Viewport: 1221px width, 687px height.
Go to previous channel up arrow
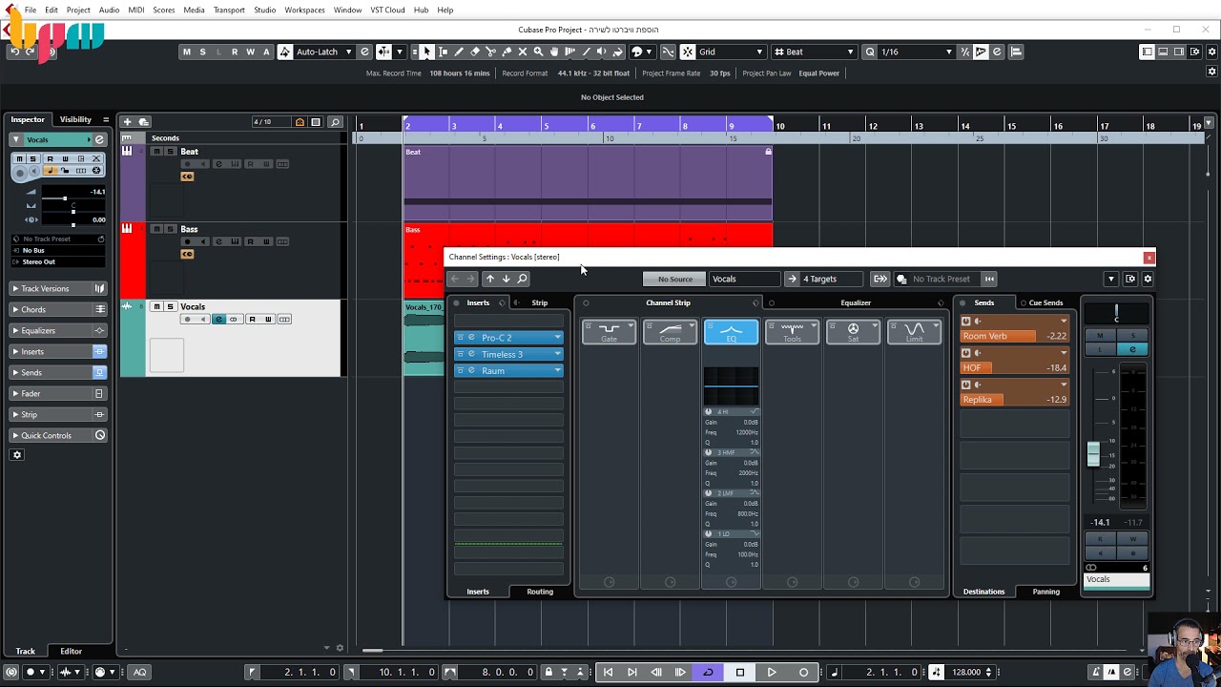tap(490, 279)
